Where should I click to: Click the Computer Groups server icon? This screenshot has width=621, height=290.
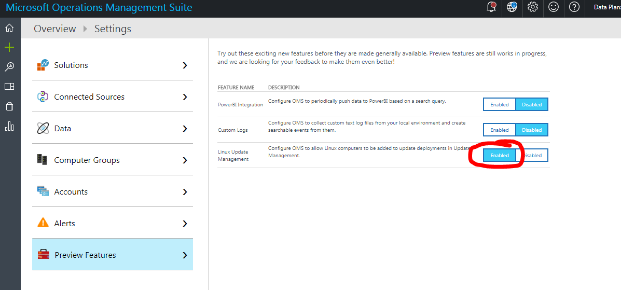point(42,160)
